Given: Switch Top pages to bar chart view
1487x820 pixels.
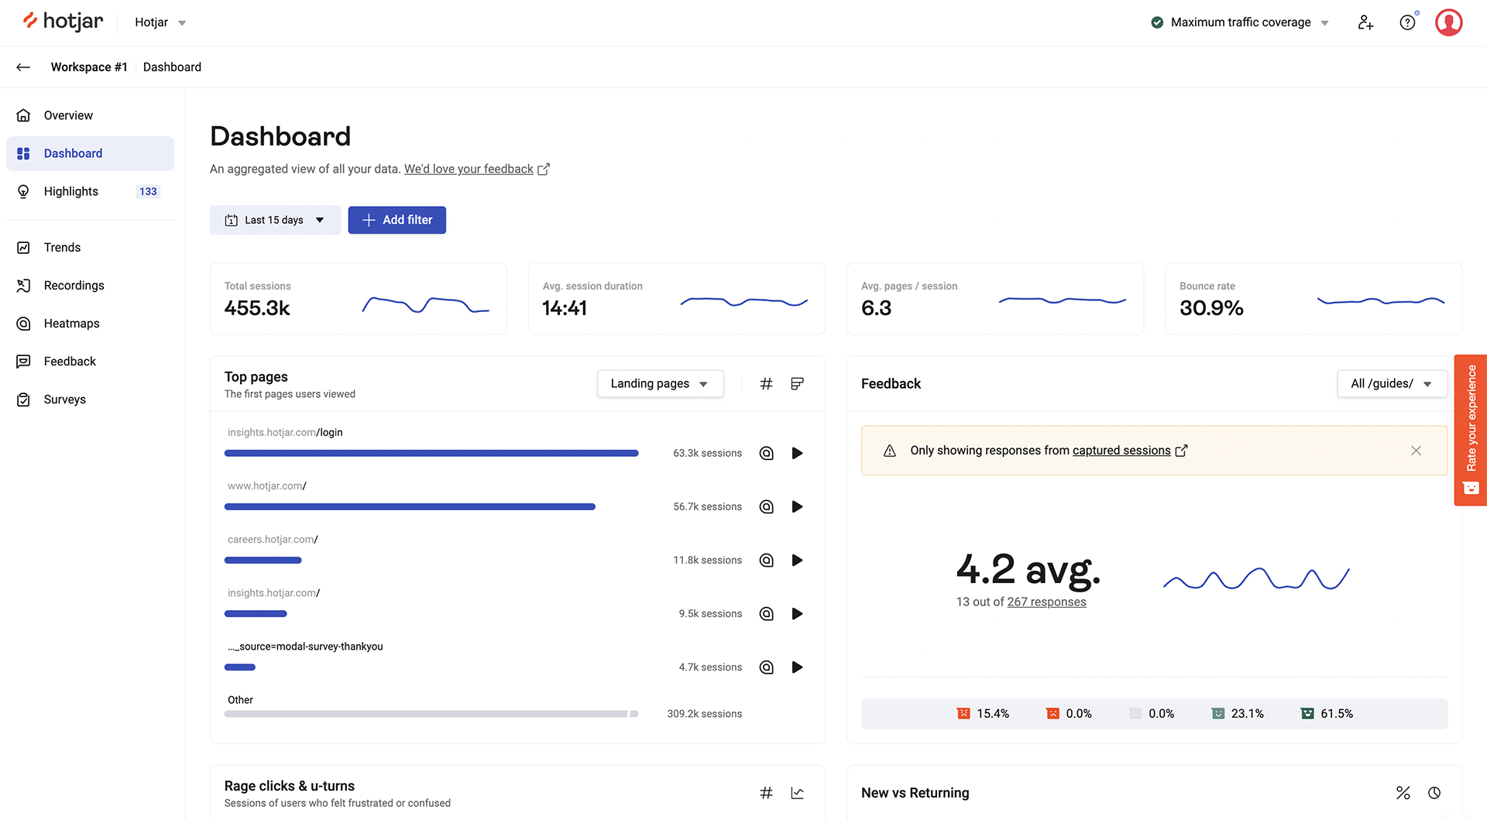Looking at the screenshot, I should (x=797, y=383).
